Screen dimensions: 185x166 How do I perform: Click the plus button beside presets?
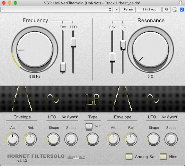[117, 10]
